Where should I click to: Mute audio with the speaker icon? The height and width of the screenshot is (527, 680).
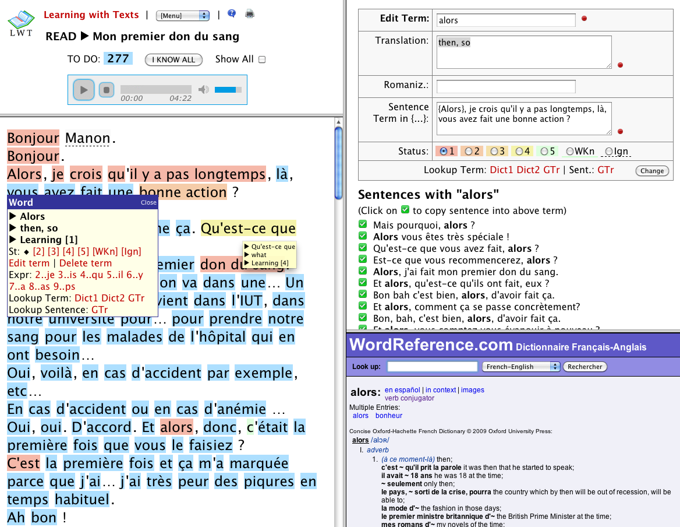tap(203, 89)
